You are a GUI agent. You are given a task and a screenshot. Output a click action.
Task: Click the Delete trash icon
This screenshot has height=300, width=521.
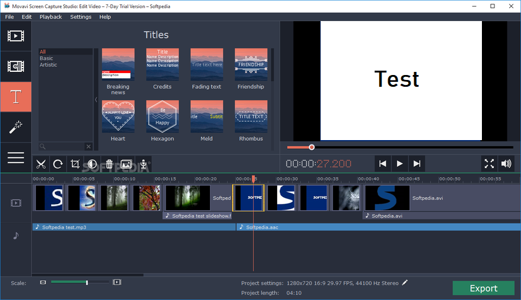click(109, 164)
